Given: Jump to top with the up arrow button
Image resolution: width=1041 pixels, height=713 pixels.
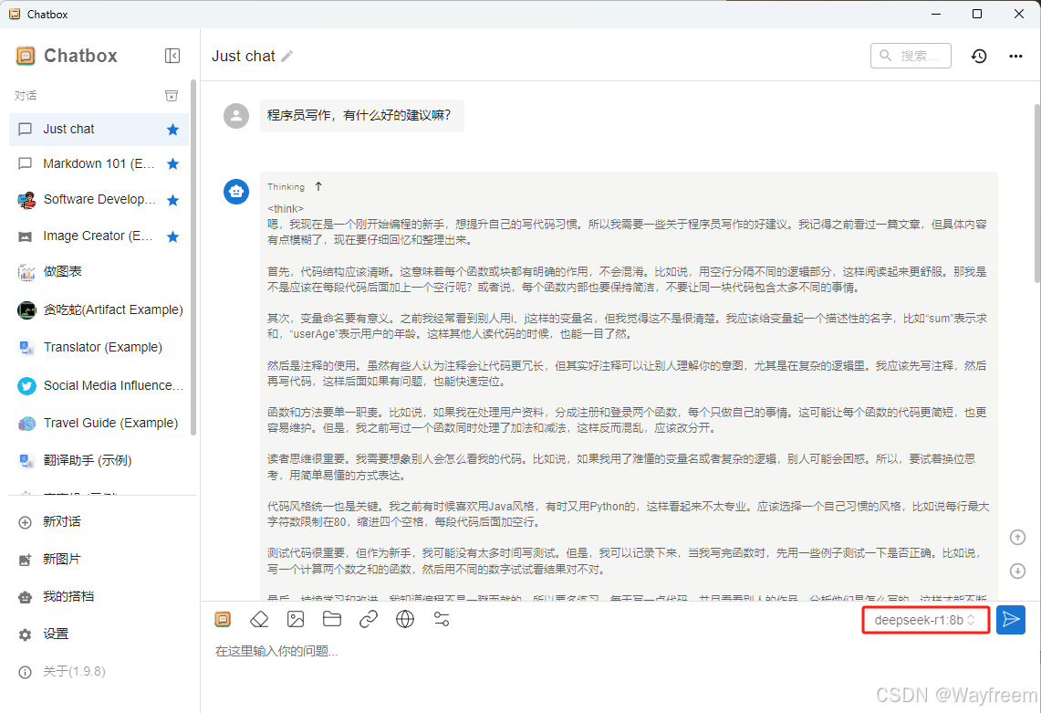Looking at the screenshot, I should [1017, 537].
